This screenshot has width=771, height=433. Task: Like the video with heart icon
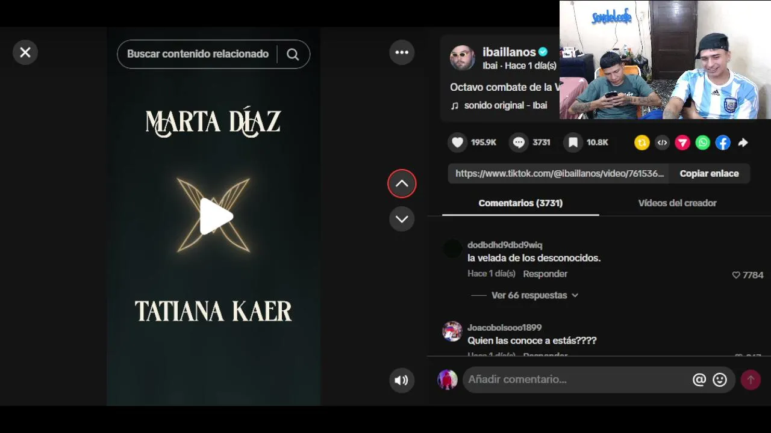pyautogui.click(x=458, y=143)
